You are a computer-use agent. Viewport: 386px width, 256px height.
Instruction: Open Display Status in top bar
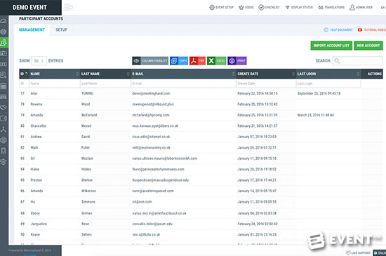(299, 8)
